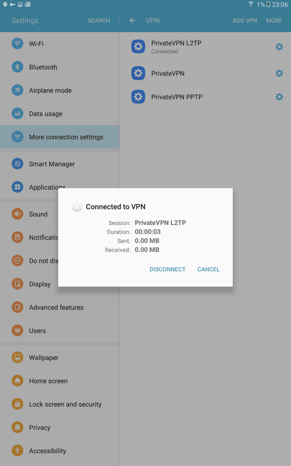Tap the Bluetooth icon in sidebar
This screenshot has width=291, height=466.
(17, 67)
